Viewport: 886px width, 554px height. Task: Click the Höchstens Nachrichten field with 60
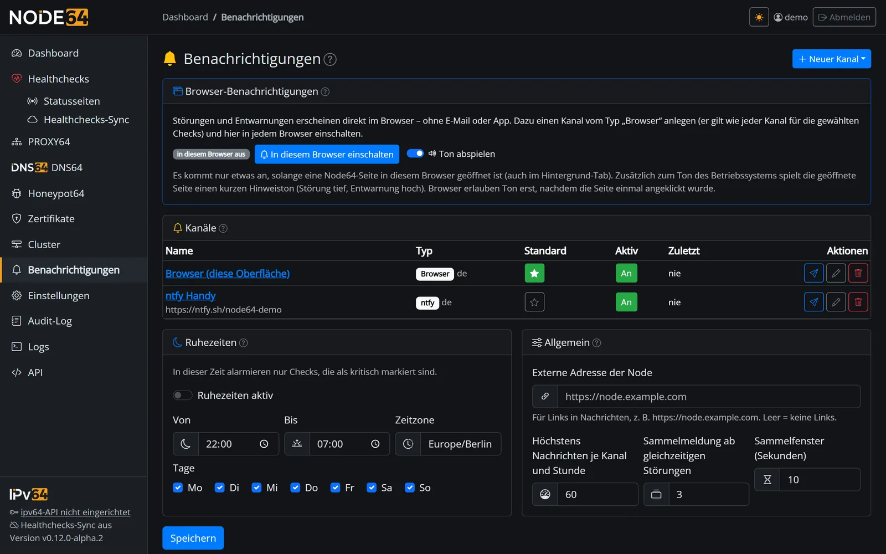coord(597,494)
